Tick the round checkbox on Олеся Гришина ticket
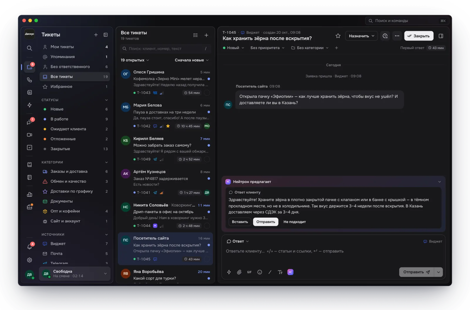The image size is (470, 310). (207, 93)
